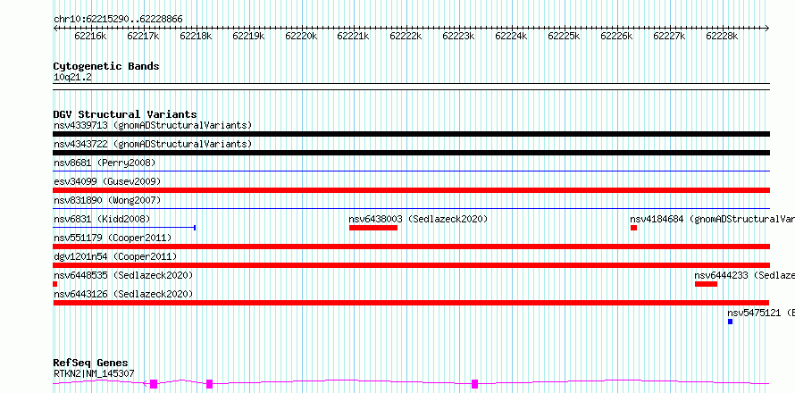Viewport: 795px width, 393px height.
Task: Click the red bar under dgv1201n54
Action: pyautogui.click(x=411, y=265)
